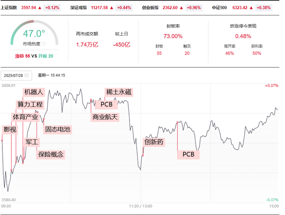Click the afternoon PCB label
285x215 pixels.
pyautogui.click(x=188, y=154)
